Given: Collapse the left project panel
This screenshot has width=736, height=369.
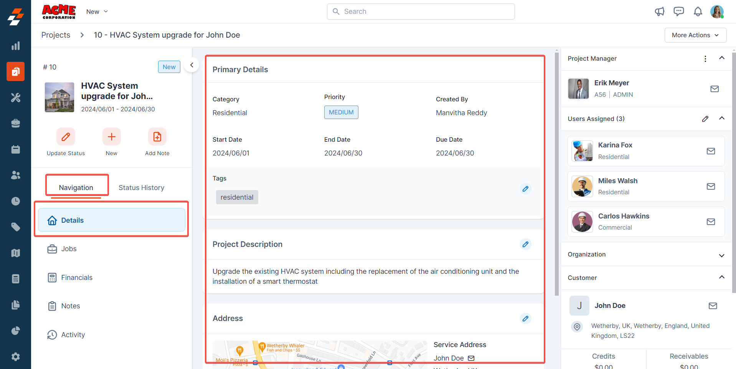Looking at the screenshot, I should pos(191,65).
